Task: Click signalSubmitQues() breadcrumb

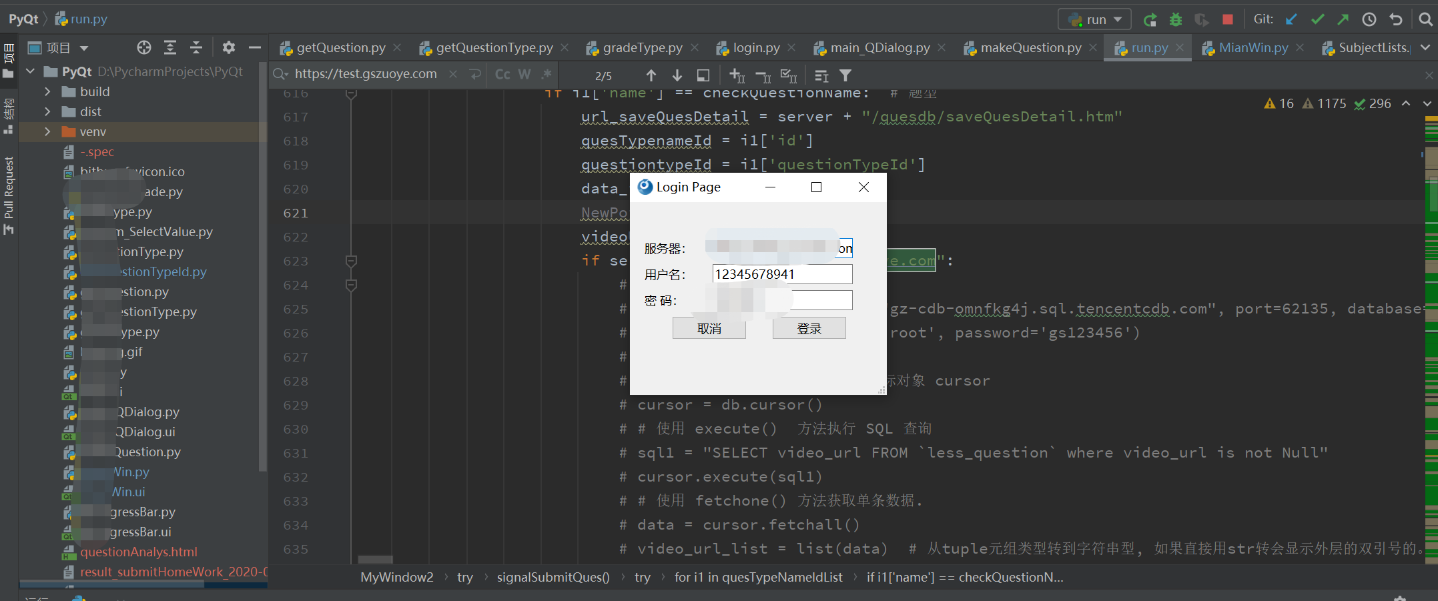Action: click(553, 577)
